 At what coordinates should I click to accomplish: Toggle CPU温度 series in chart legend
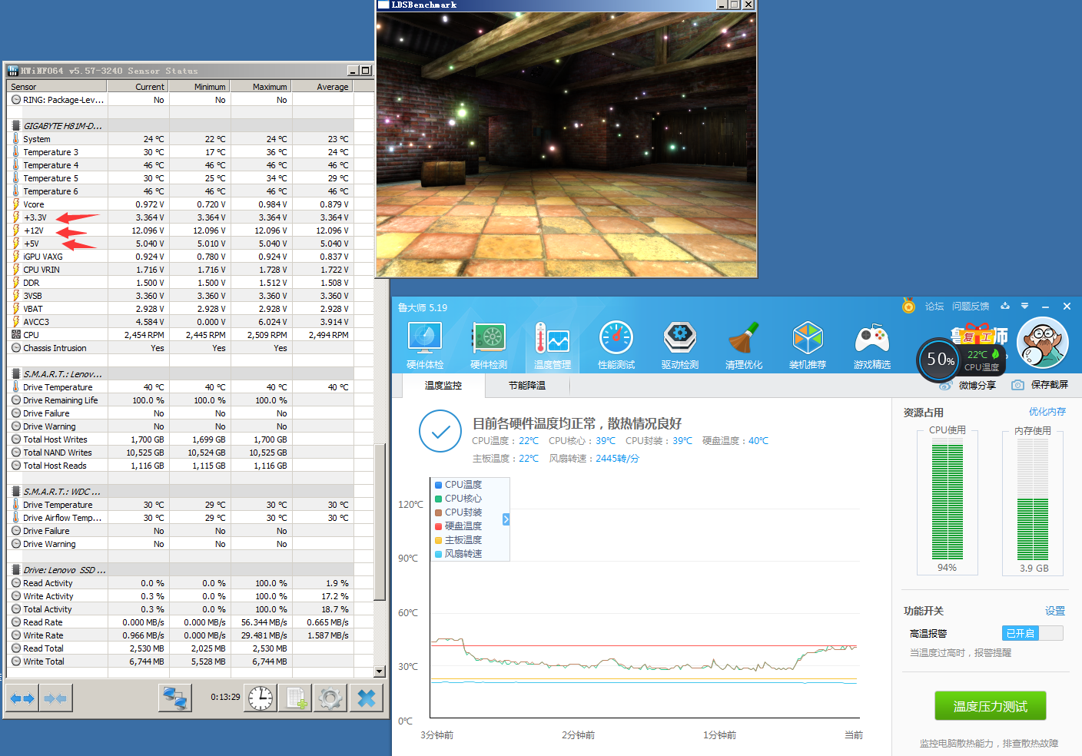pos(458,485)
